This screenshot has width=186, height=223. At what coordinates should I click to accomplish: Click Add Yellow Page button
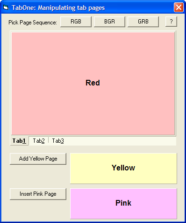click(38, 159)
